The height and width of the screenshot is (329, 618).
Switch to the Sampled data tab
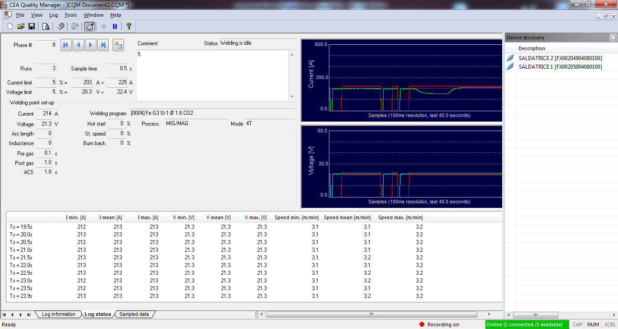click(x=135, y=314)
